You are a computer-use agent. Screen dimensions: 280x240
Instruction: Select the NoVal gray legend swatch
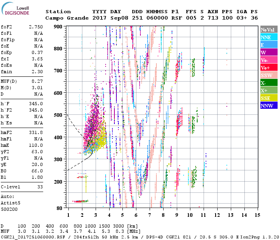tap(269, 30)
